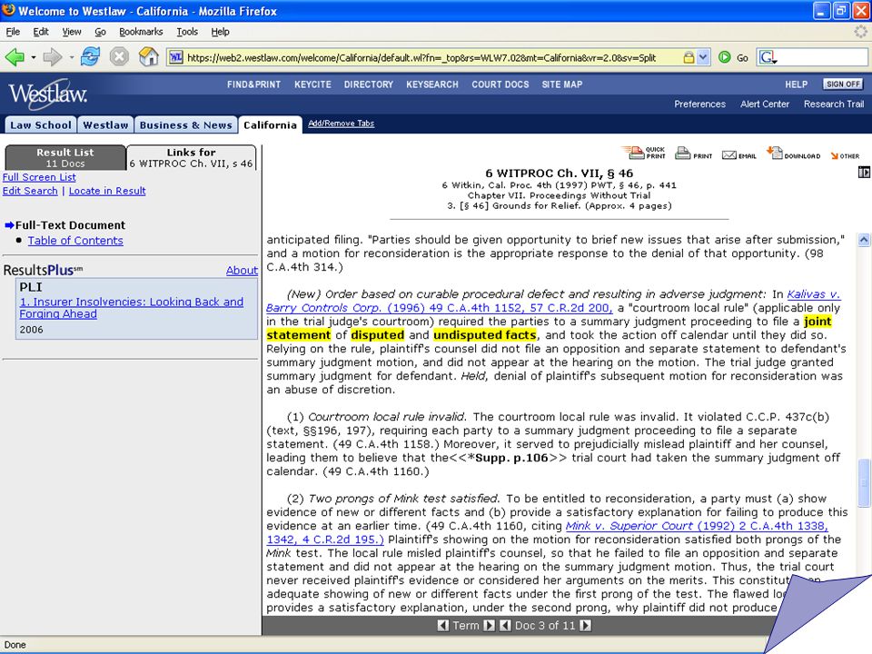872x654 pixels.
Task: Go to next Doc arrow
Action: 585,626
